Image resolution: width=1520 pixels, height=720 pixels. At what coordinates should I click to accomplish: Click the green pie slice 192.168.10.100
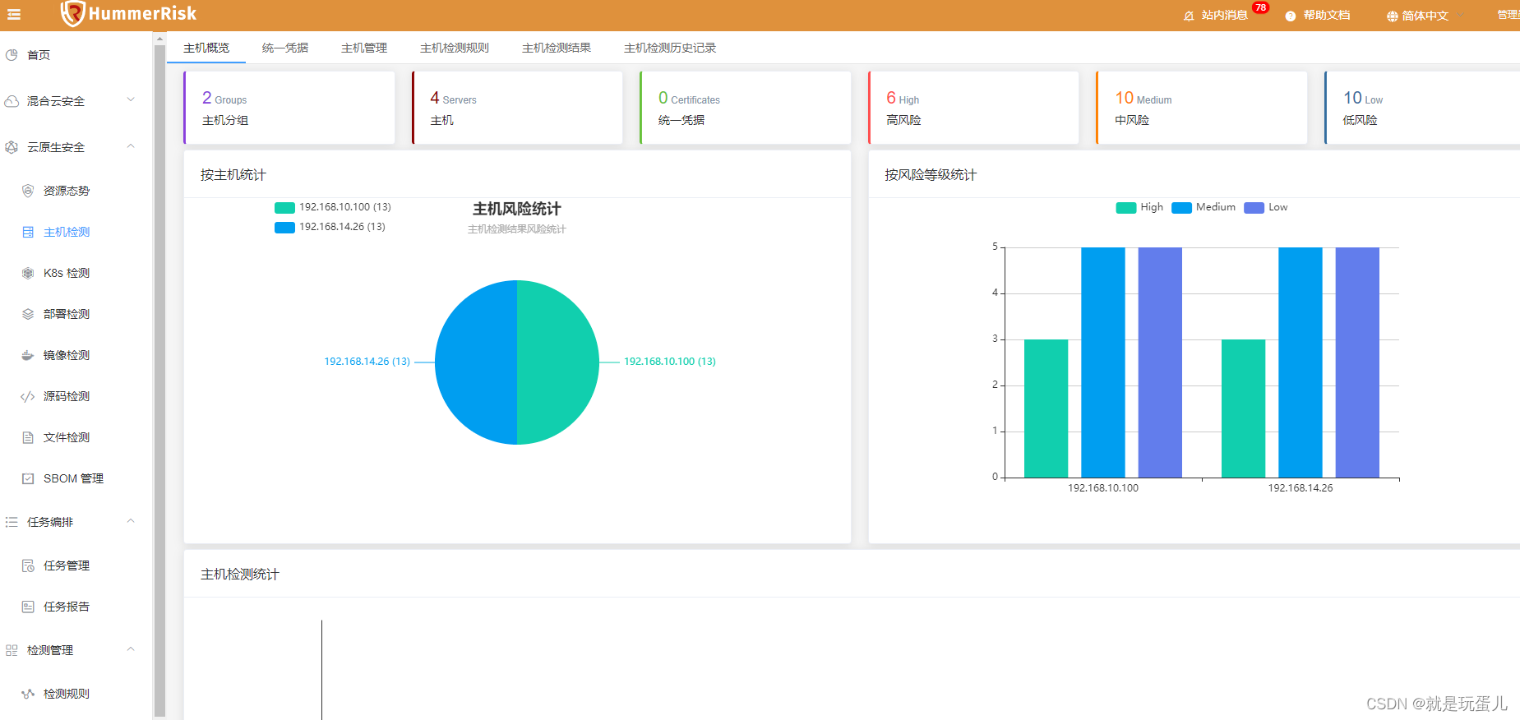click(x=558, y=362)
